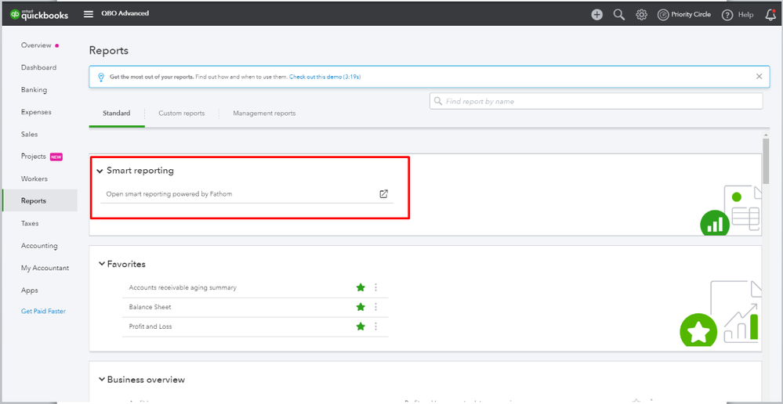
Task: Click the Priority Circle icon
Action: tap(663, 14)
